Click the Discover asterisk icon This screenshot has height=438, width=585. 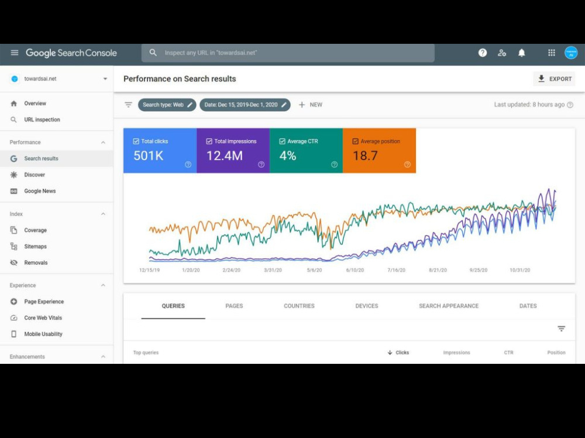[14, 175]
